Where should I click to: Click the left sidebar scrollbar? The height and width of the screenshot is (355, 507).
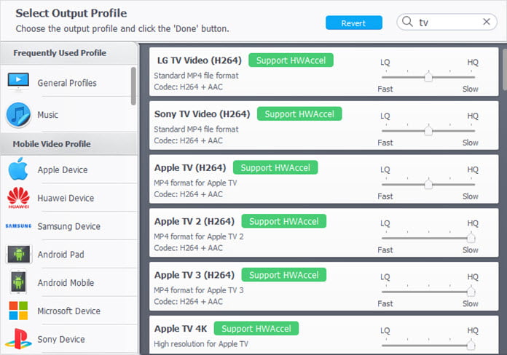133,86
